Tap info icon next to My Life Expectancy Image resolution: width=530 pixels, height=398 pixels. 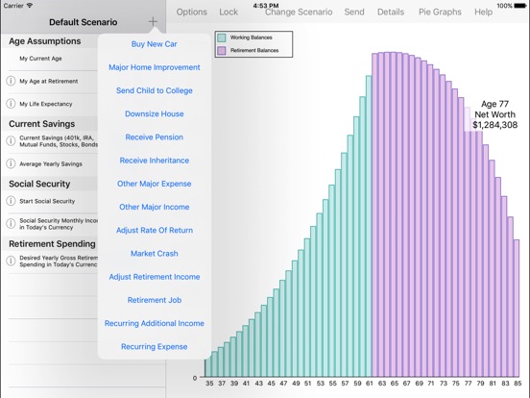point(11,104)
